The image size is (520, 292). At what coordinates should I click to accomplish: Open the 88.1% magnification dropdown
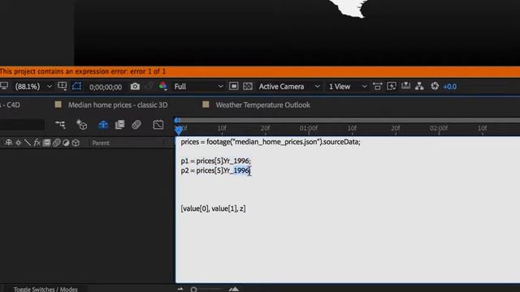click(32, 87)
